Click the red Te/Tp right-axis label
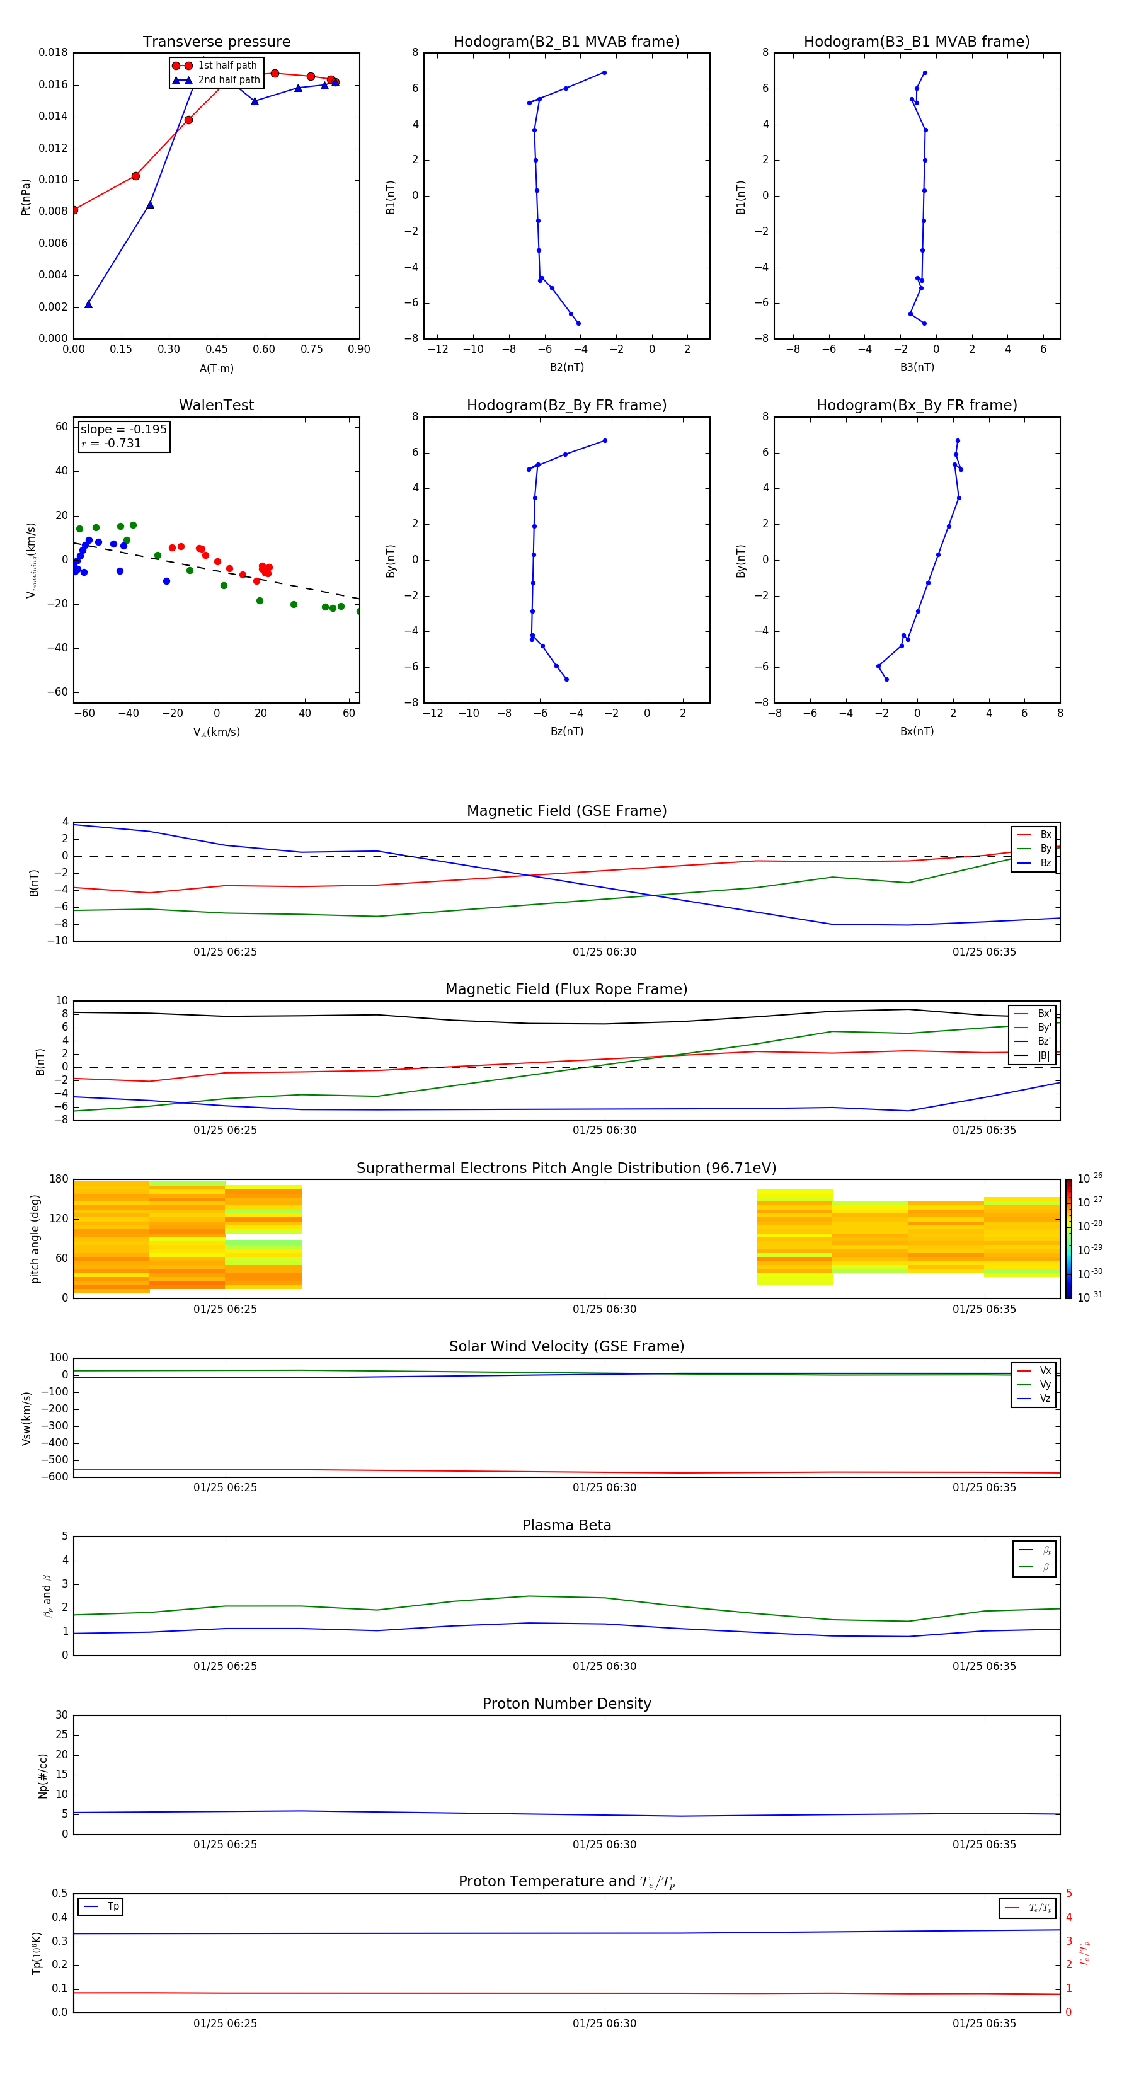 click(1084, 1953)
